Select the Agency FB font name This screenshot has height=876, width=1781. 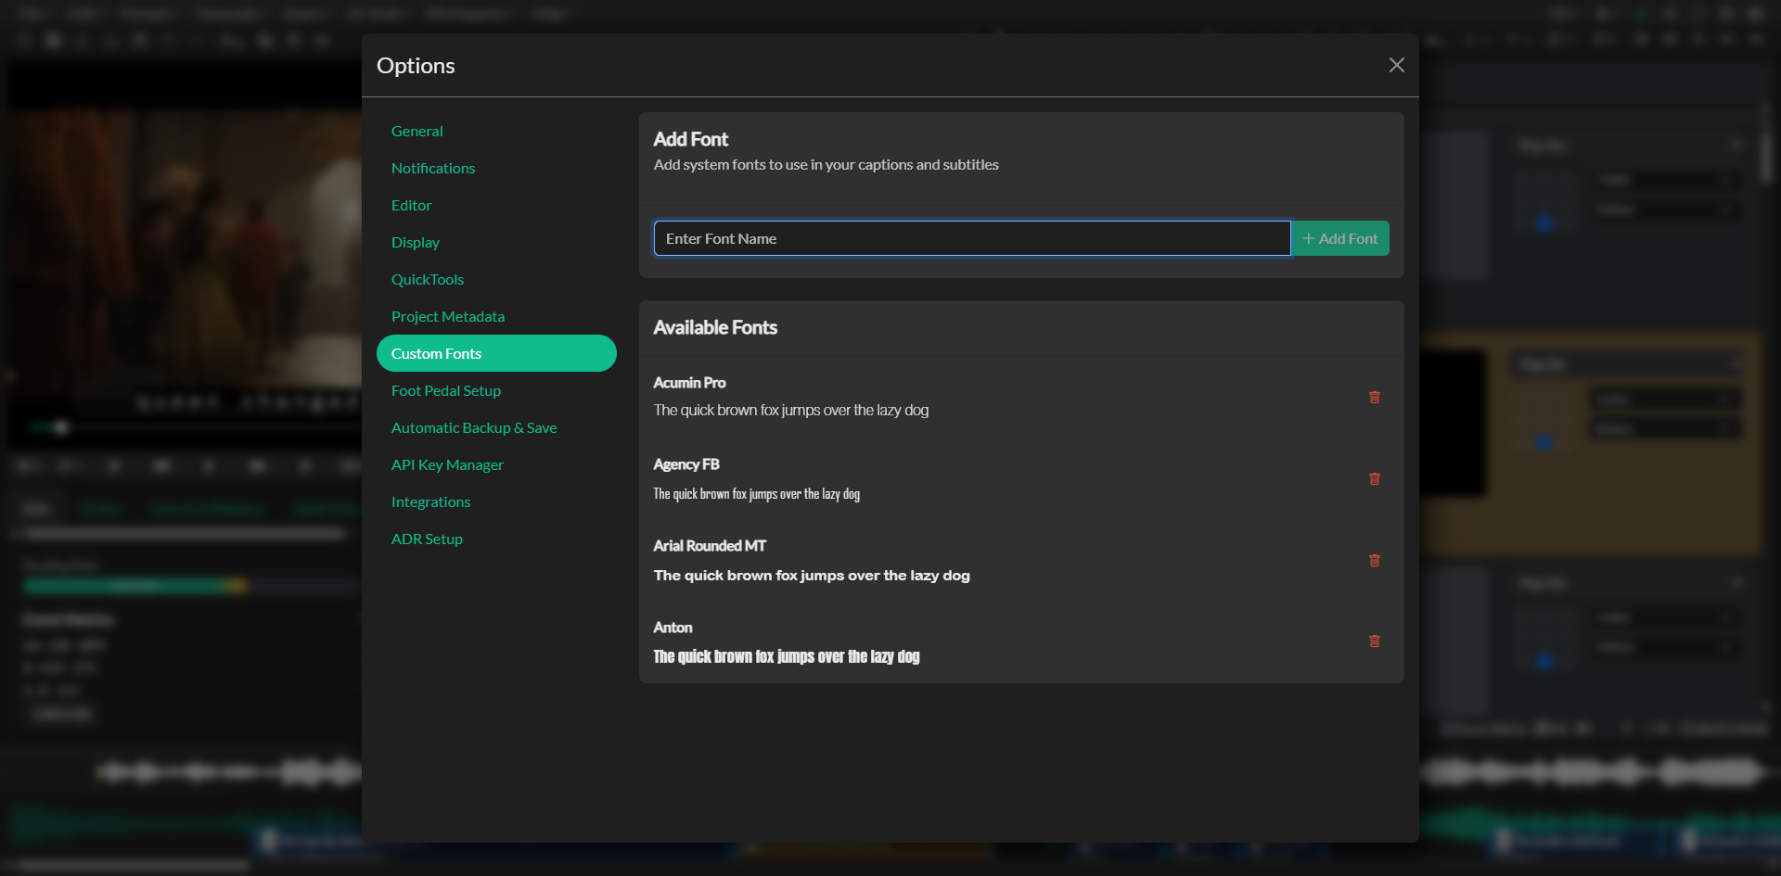point(686,464)
